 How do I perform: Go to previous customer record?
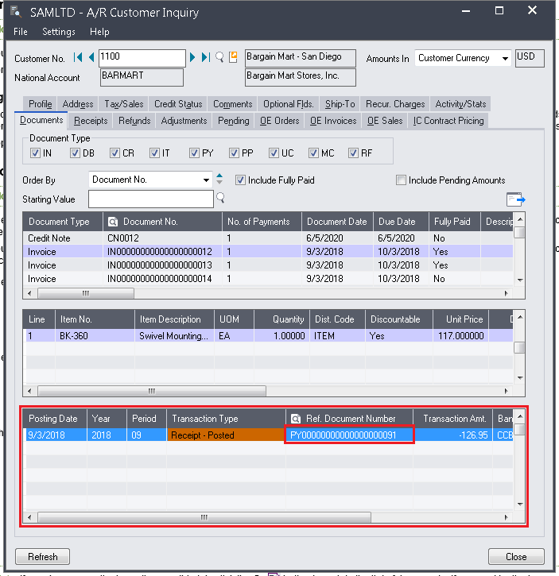click(91, 58)
